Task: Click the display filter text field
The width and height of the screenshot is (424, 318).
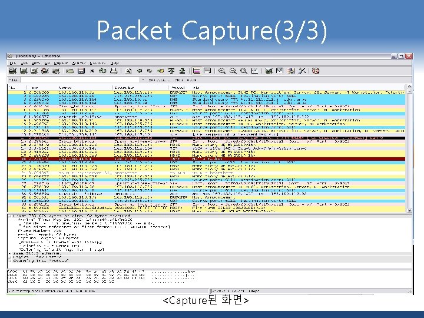Action: point(79,80)
